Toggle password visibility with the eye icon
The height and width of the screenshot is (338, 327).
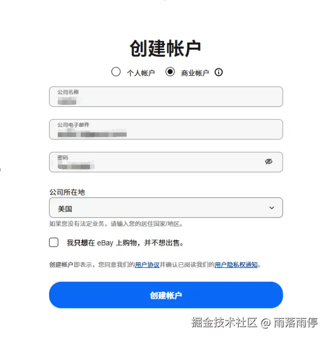[x=268, y=161]
